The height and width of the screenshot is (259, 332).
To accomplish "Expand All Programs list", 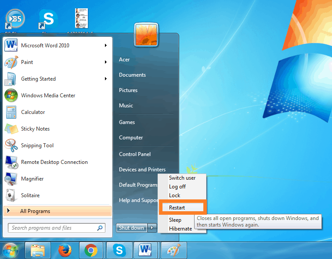I will (58, 211).
